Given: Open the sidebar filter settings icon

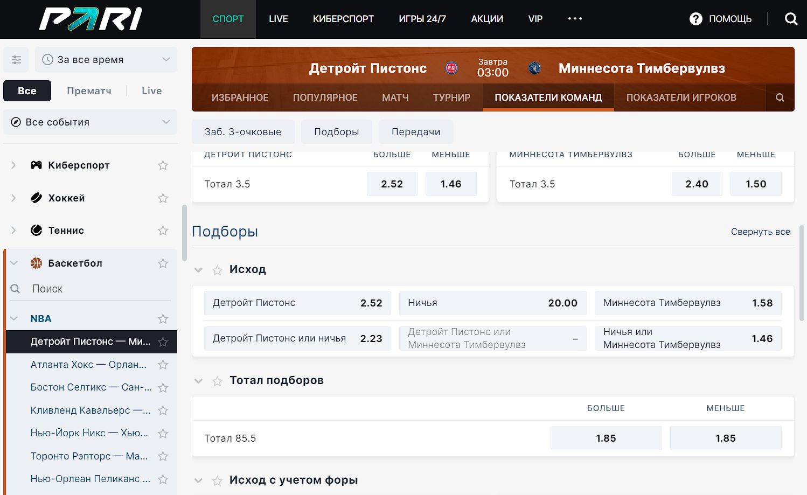Looking at the screenshot, I should click(16, 60).
